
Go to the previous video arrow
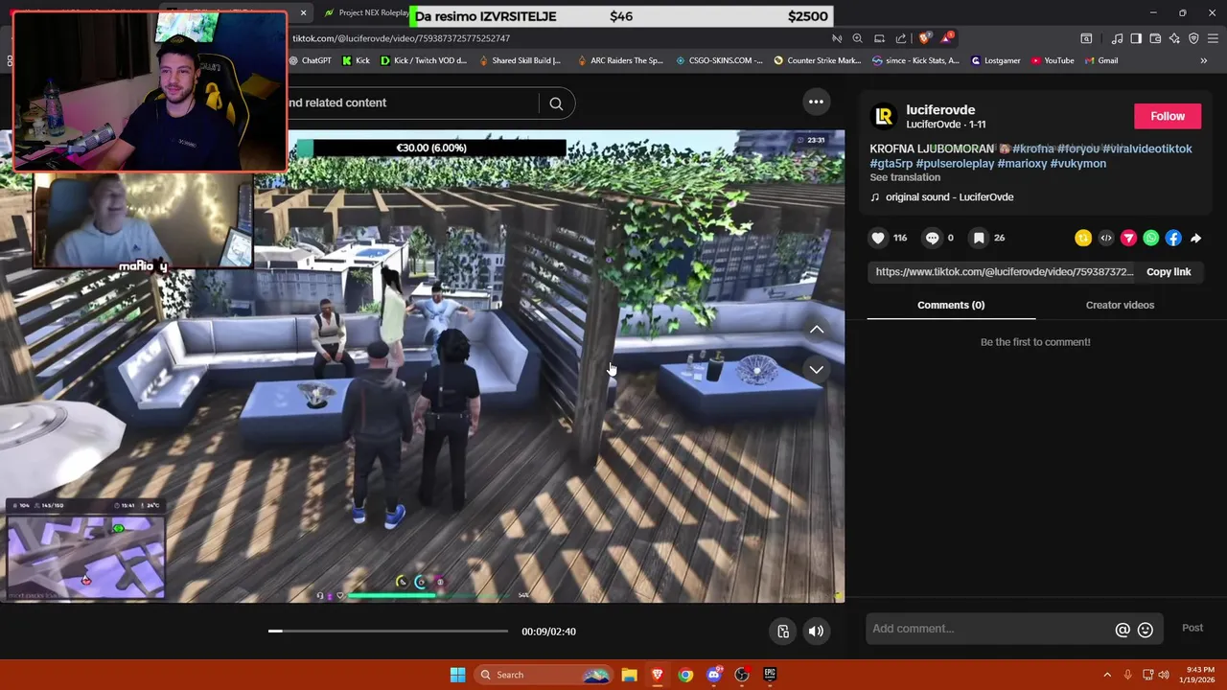pos(817,329)
